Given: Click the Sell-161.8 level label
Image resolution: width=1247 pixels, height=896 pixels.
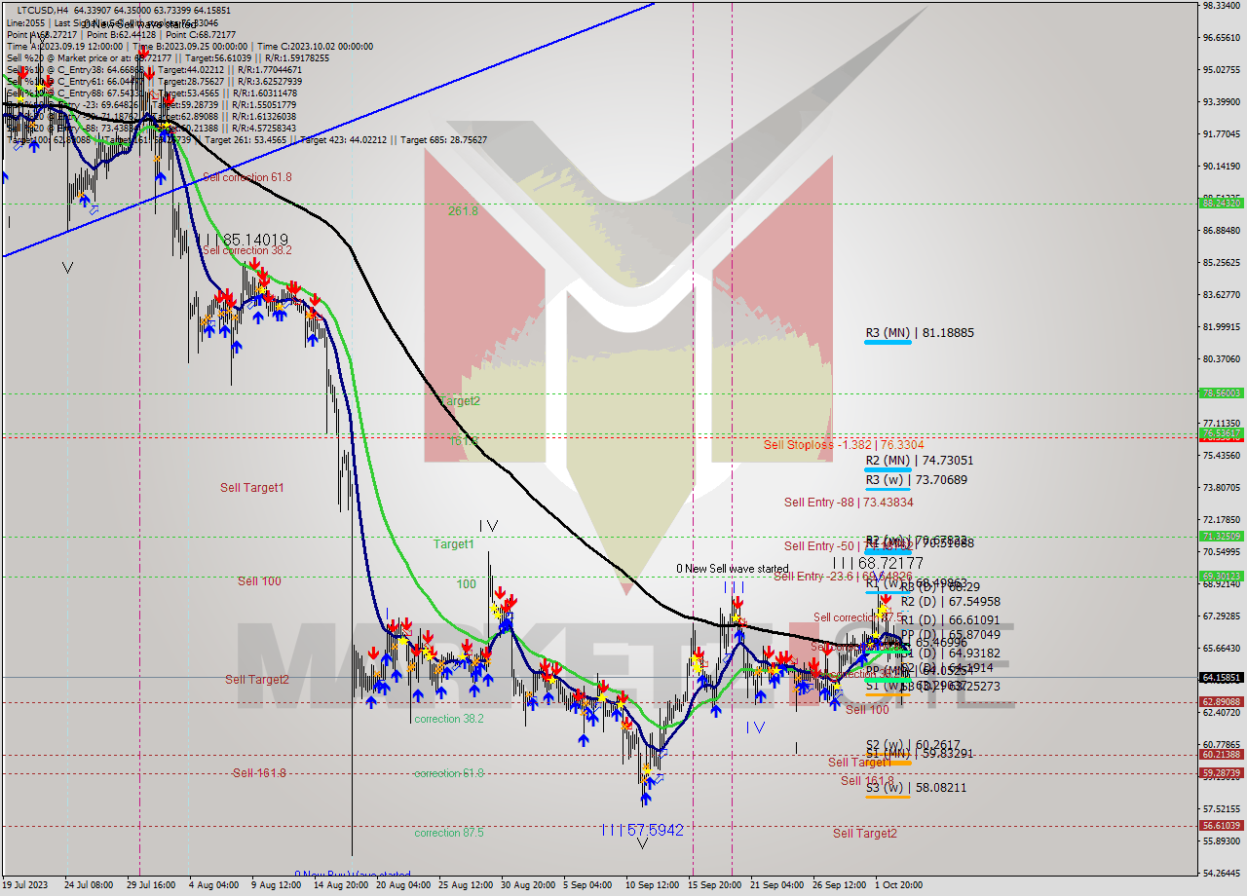Looking at the screenshot, I should click(x=259, y=773).
